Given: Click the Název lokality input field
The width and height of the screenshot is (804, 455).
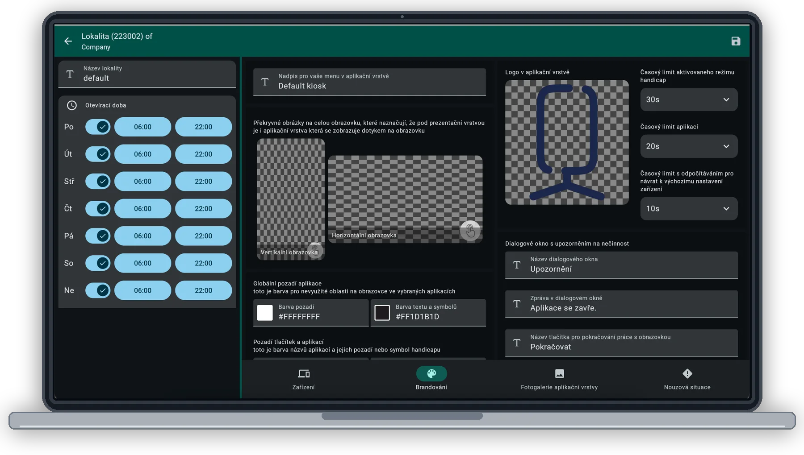Looking at the screenshot, I should (147, 74).
